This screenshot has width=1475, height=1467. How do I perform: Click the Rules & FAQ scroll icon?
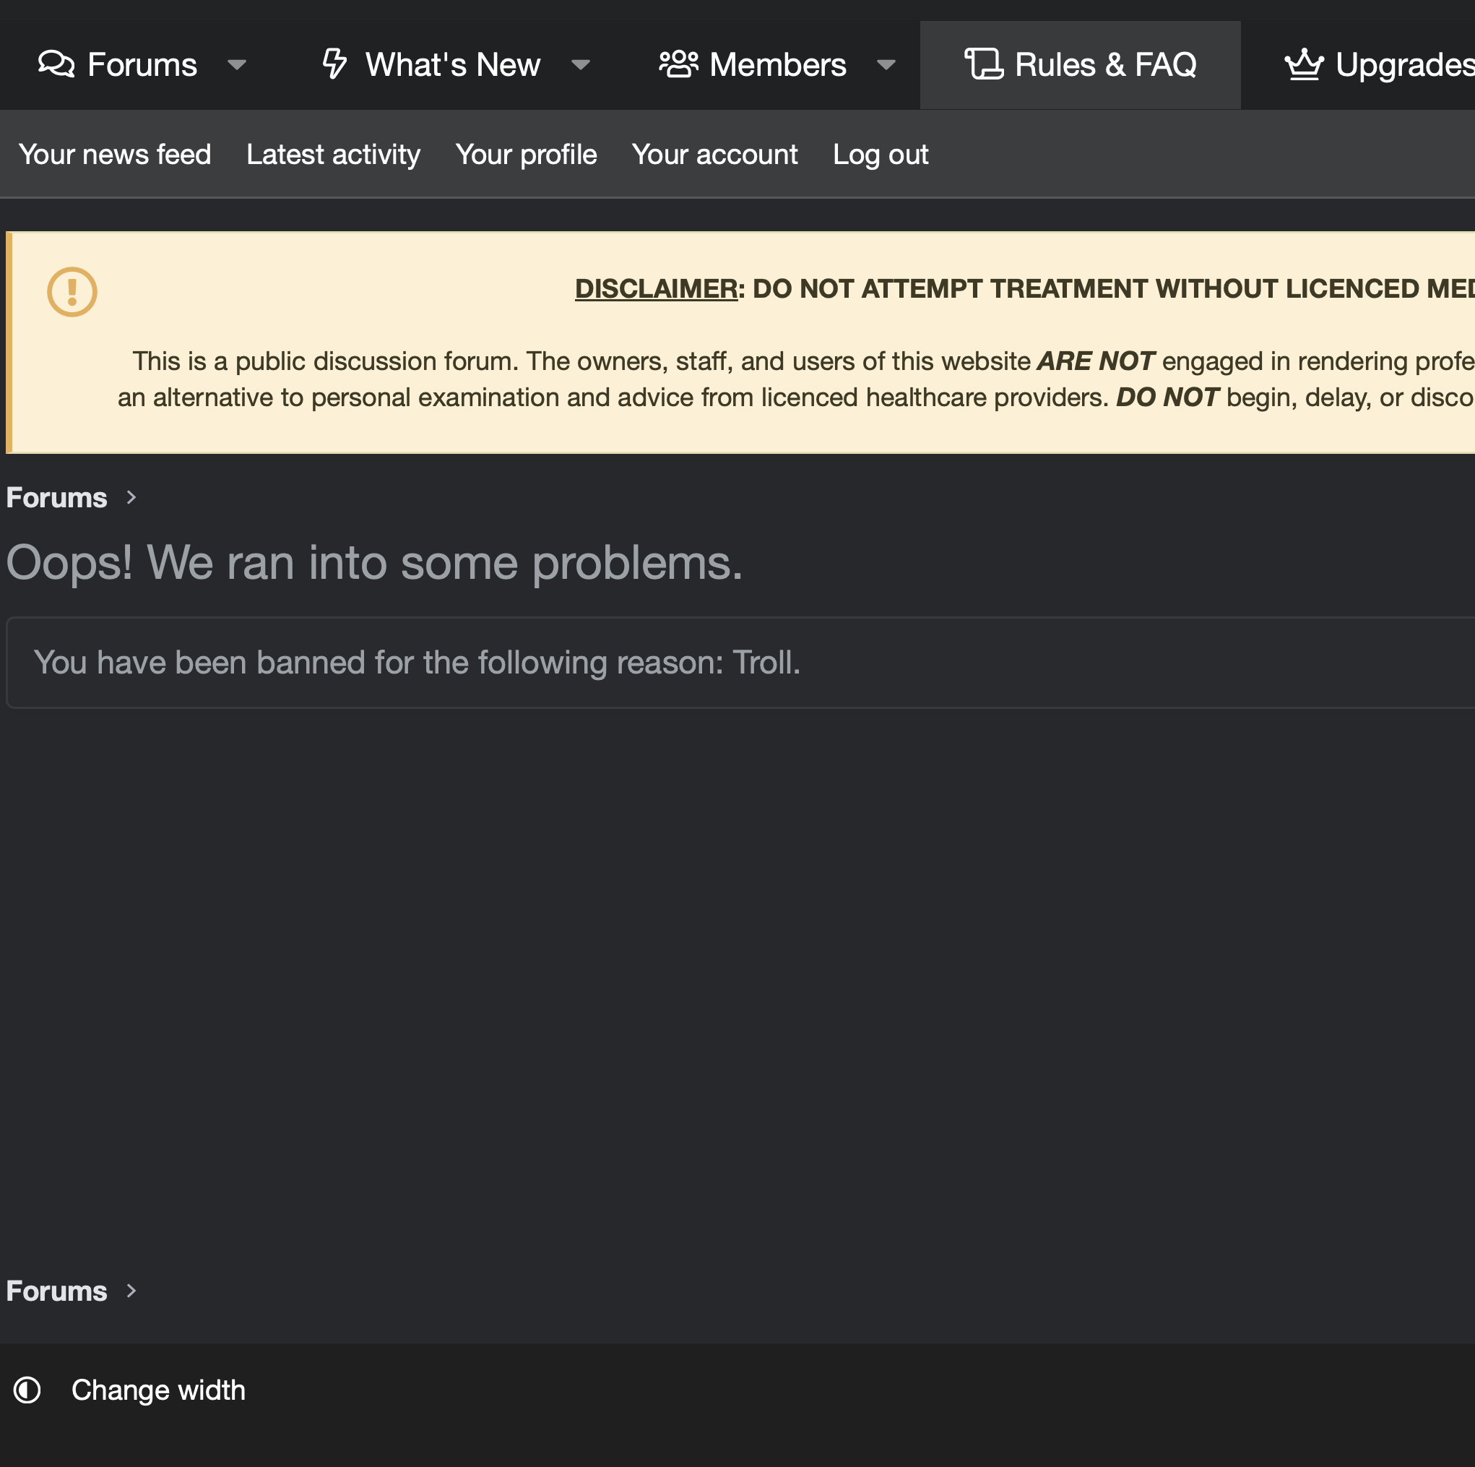[984, 64]
